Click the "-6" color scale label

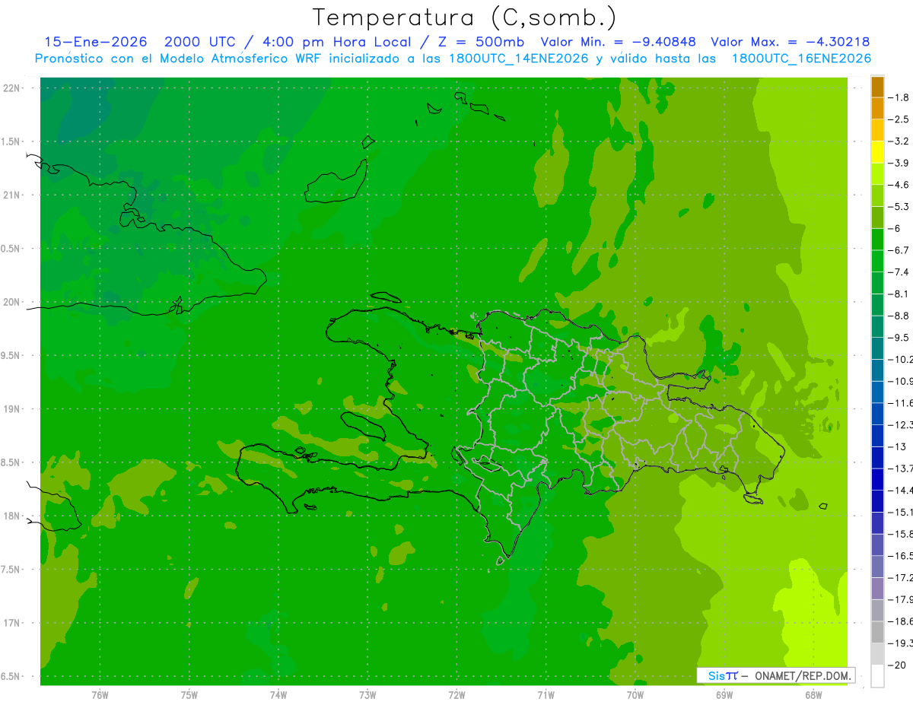[896, 228]
